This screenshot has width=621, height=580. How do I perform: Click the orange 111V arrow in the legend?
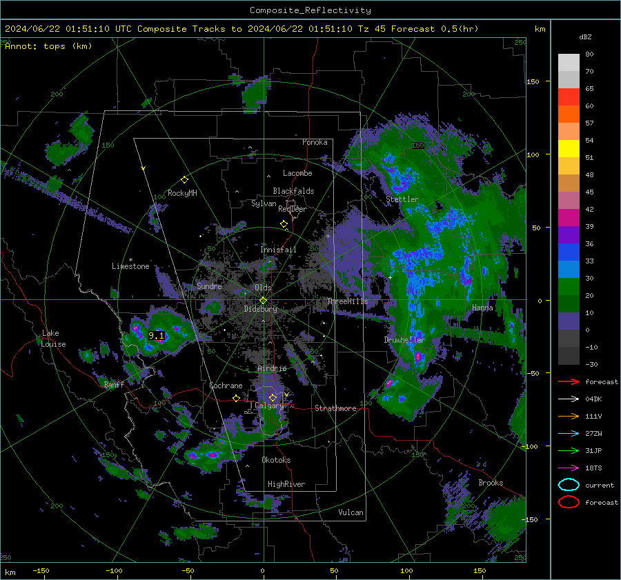pyautogui.click(x=569, y=416)
